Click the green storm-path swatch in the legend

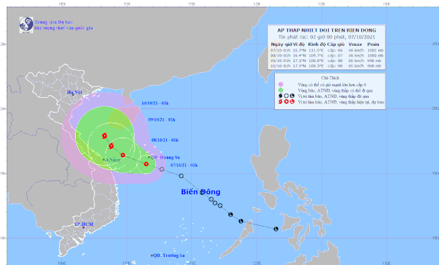[280, 90]
